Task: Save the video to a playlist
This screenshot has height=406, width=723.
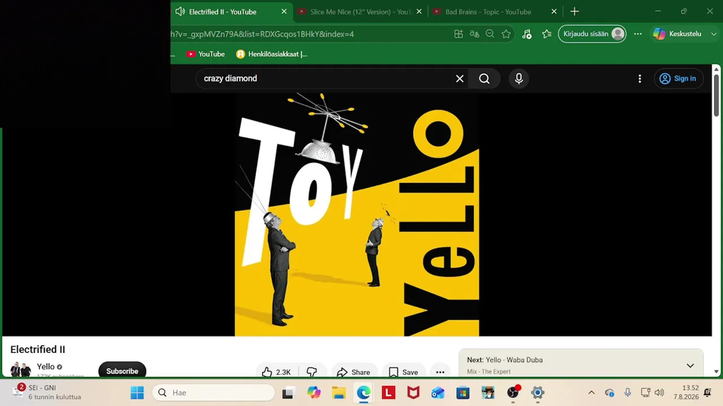Action: click(x=403, y=372)
